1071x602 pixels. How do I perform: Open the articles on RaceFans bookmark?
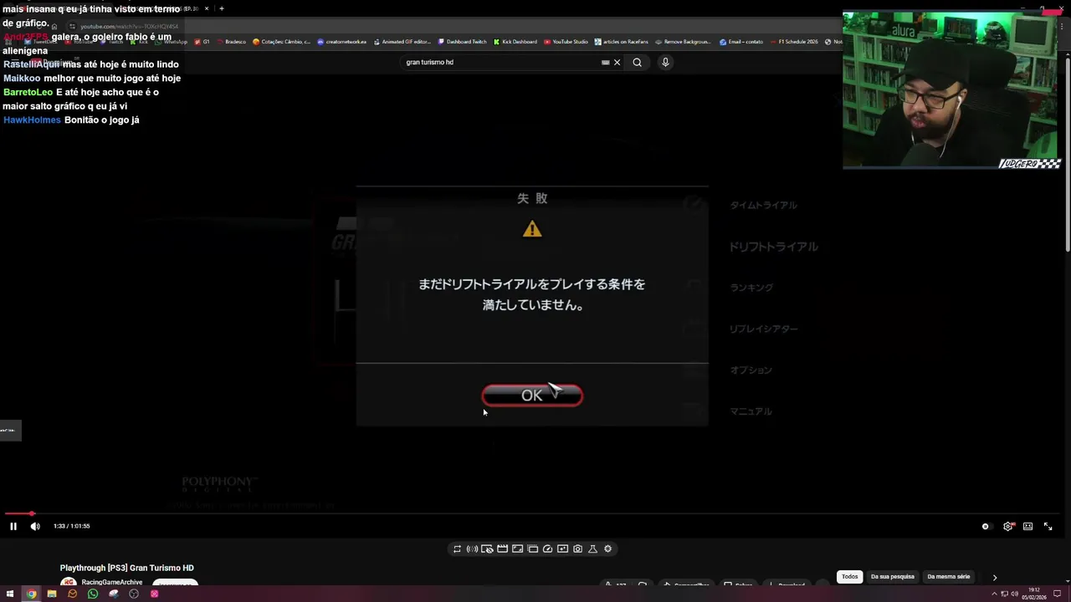[x=622, y=42]
